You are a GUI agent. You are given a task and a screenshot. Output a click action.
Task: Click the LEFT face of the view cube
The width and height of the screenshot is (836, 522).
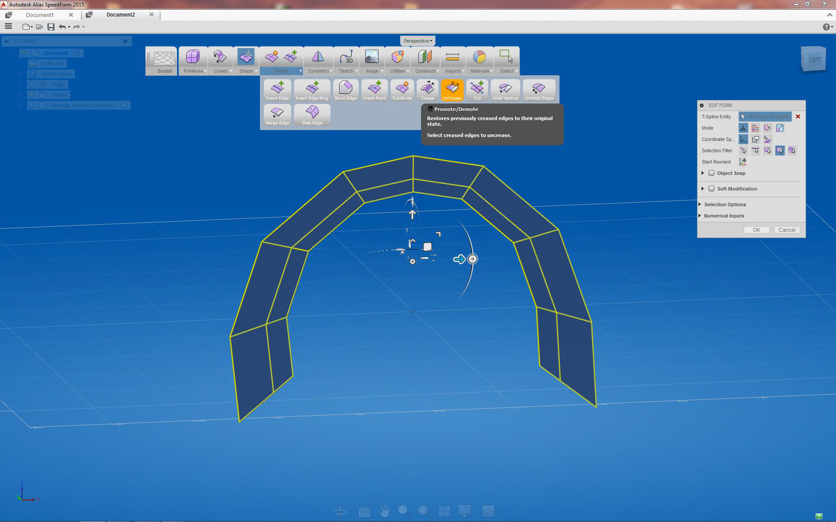[x=814, y=60]
